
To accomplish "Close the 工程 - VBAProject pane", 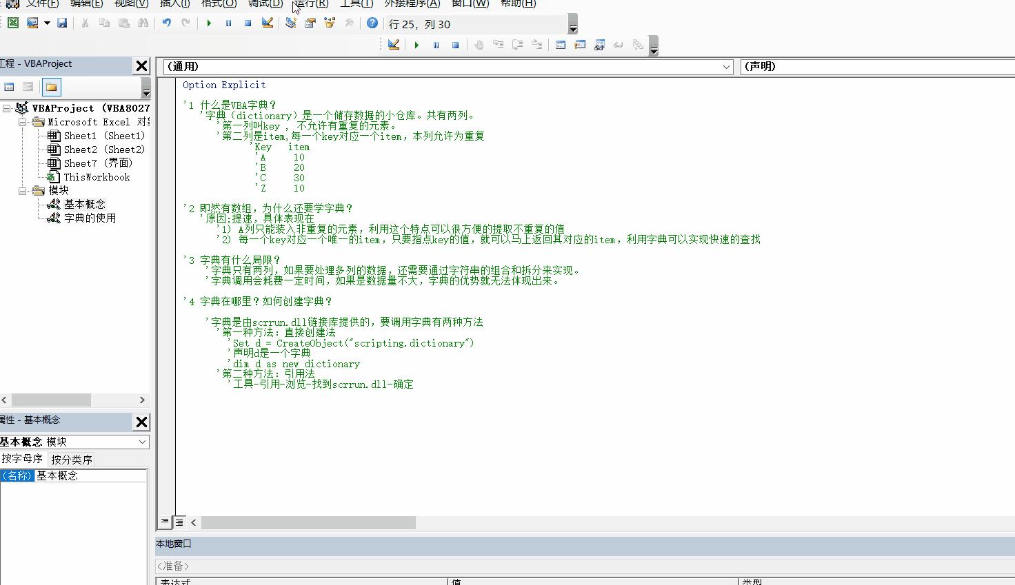I will coord(141,65).
